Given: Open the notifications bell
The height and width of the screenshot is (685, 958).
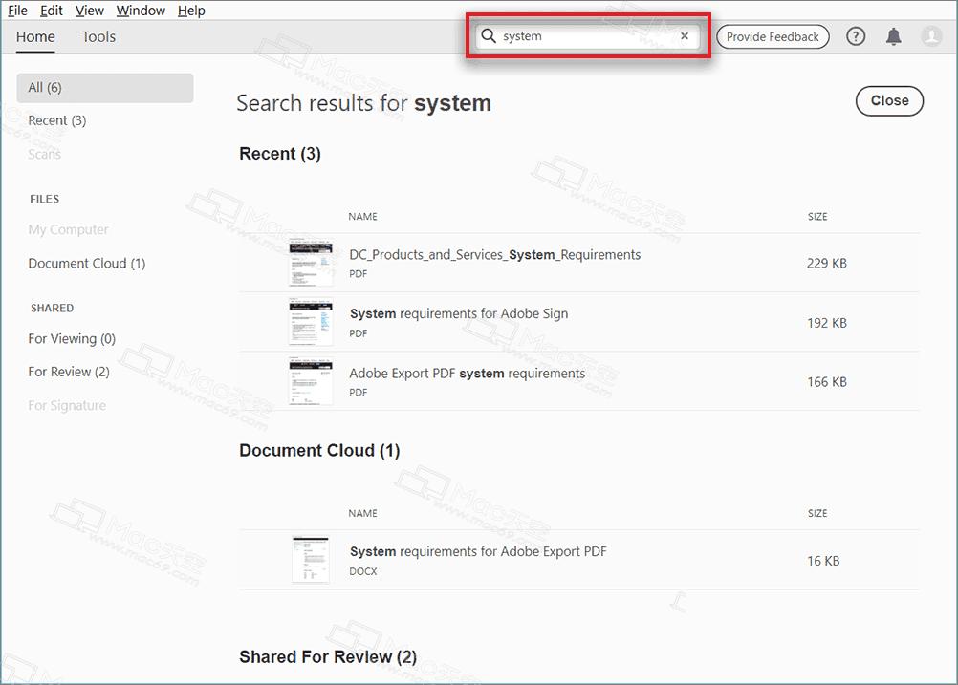Looking at the screenshot, I should (893, 36).
